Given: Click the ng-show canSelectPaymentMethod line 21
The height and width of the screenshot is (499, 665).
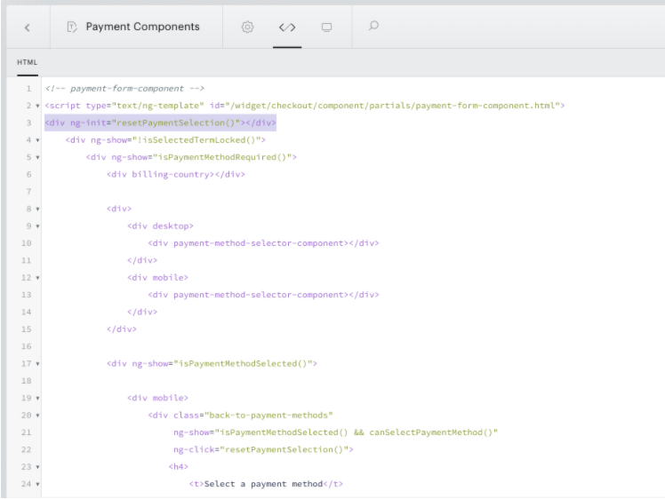Looking at the screenshot, I should point(335,432).
